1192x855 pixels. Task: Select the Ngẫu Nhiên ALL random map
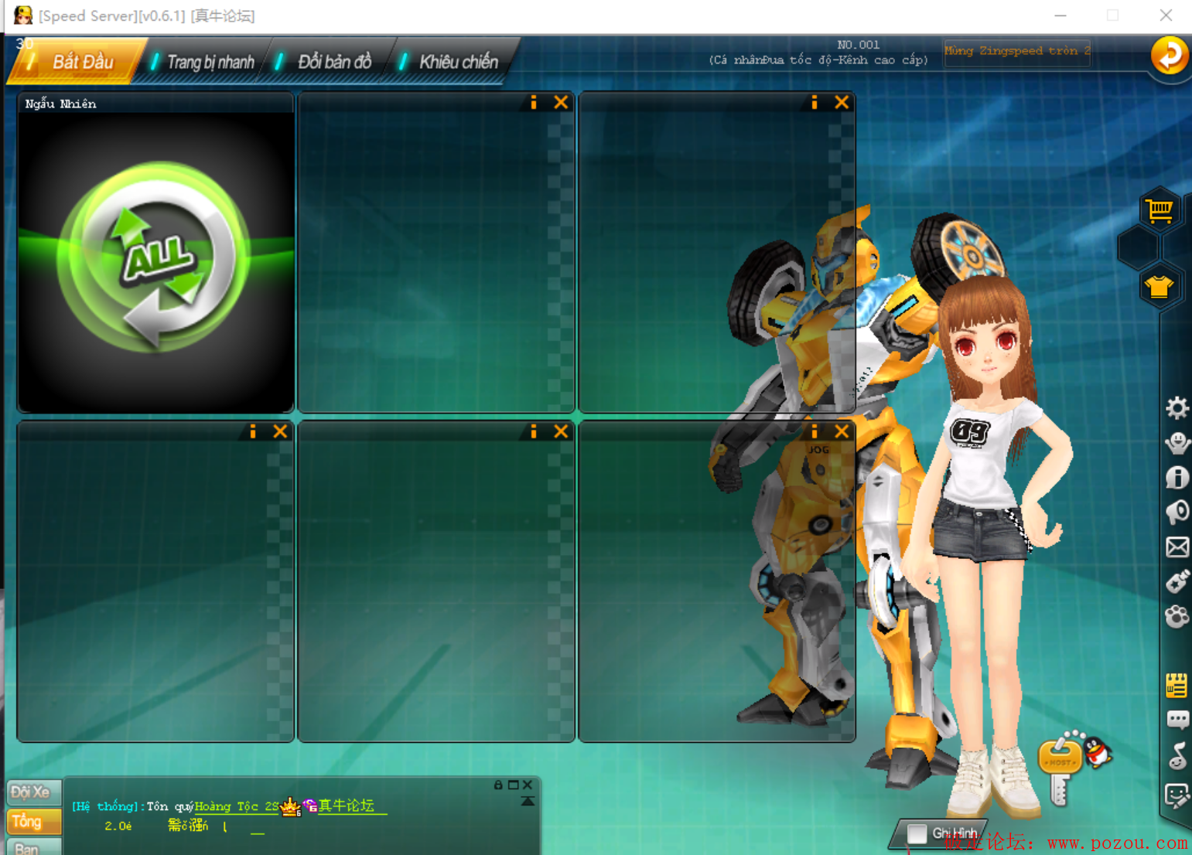click(x=156, y=253)
